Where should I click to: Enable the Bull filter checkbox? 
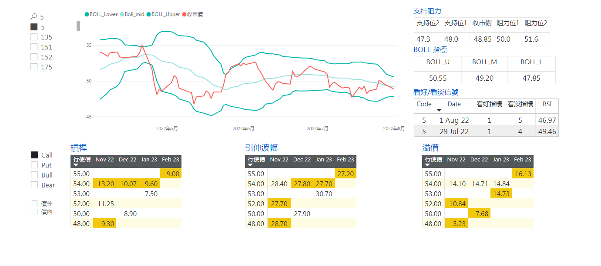click(34, 175)
